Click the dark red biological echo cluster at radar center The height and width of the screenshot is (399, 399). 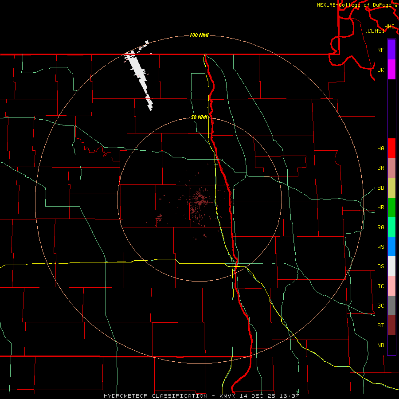(x=201, y=202)
